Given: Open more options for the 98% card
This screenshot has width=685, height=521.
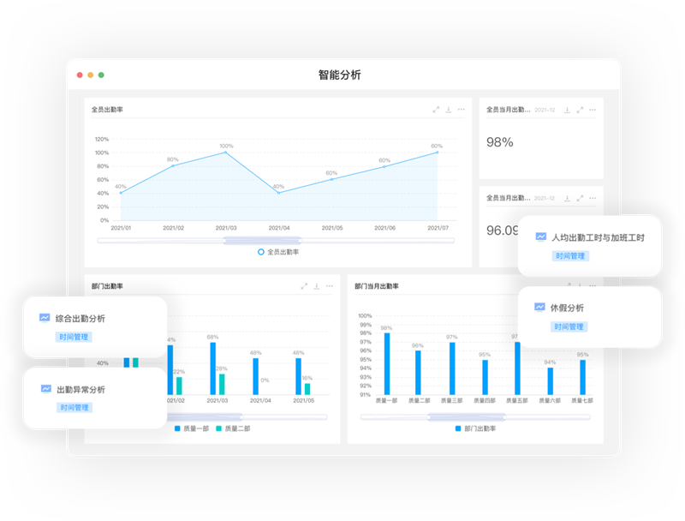Looking at the screenshot, I should pyautogui.click(x=593, y=110).
